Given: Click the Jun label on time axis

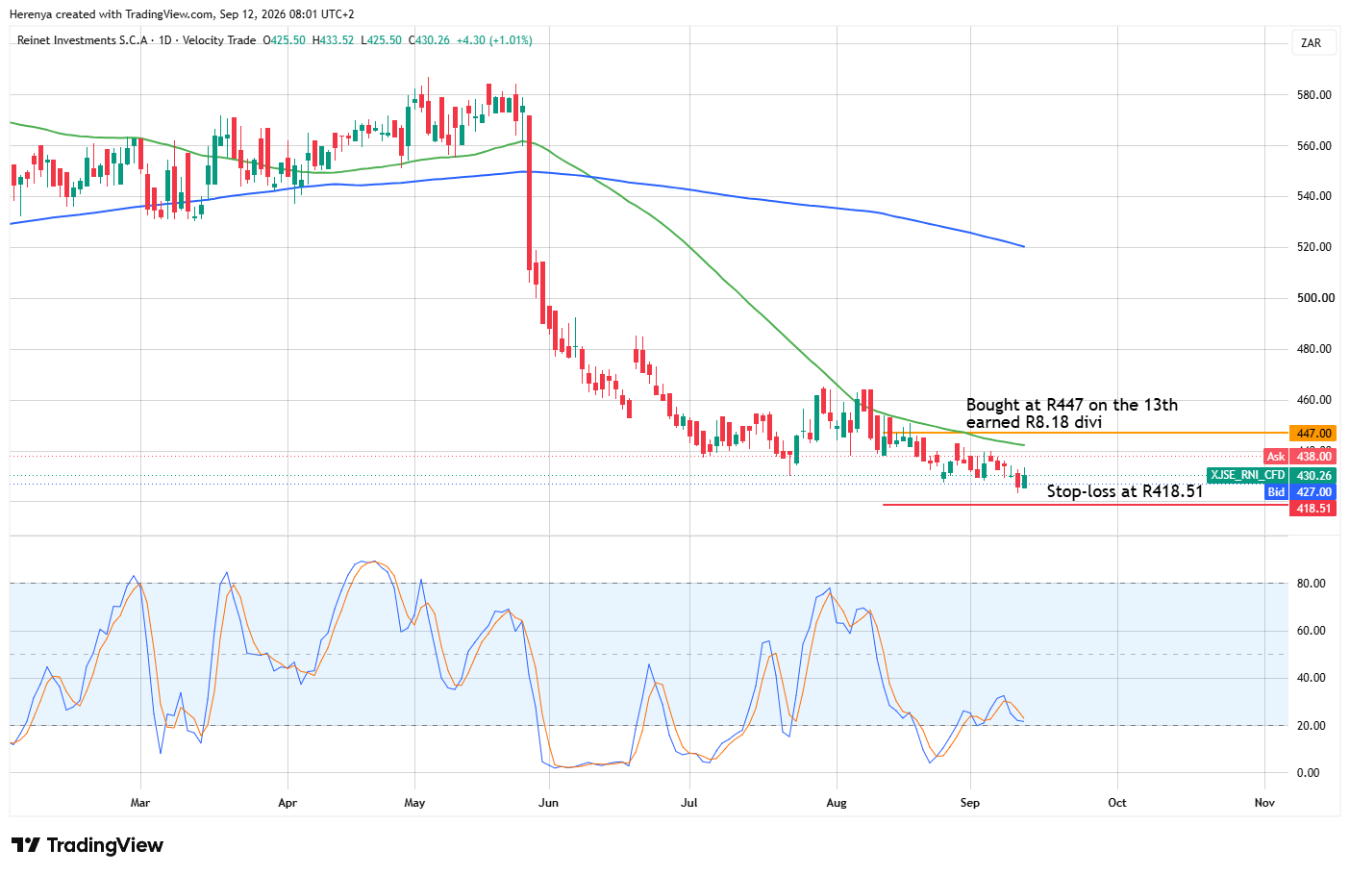Looking at the screenshot, I should [x=548, y=803].
